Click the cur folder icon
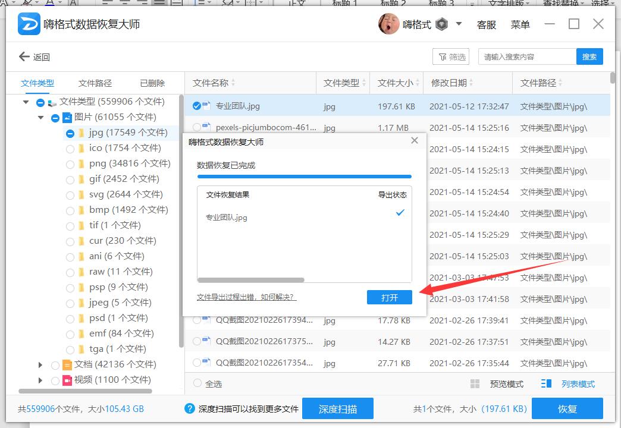 [81, 241]
